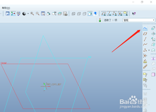The width and height of the screenshot is (156, 112).
Task: Open the Extrude tool
Action: pyautogui.click(x=153, y=28)
